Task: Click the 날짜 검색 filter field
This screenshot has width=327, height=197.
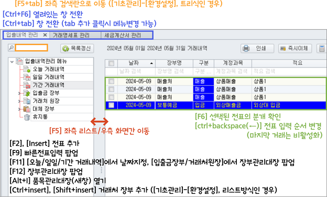Action: click(x=137, y=72)
